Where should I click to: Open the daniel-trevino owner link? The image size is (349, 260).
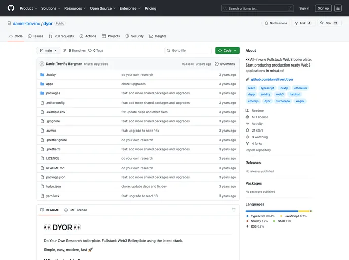pyautogui.click(x=26, y=24)
